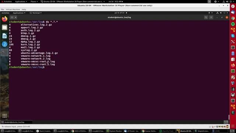Click guest volume speaker icon
The width and height of the screenshot is (236, 133).
[221, 13]
